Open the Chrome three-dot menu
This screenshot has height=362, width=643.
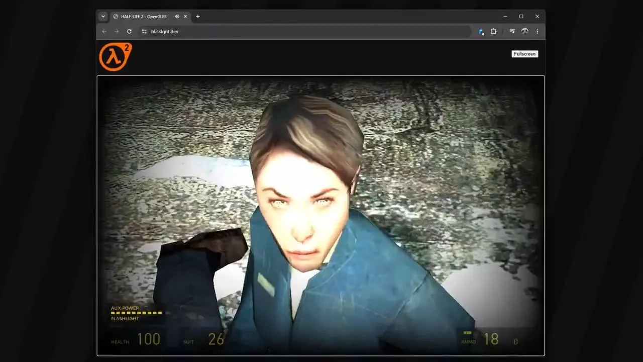[537, 31]
